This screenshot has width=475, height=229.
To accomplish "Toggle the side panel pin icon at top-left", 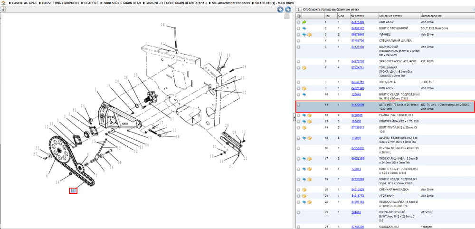I will pos(3,10).
